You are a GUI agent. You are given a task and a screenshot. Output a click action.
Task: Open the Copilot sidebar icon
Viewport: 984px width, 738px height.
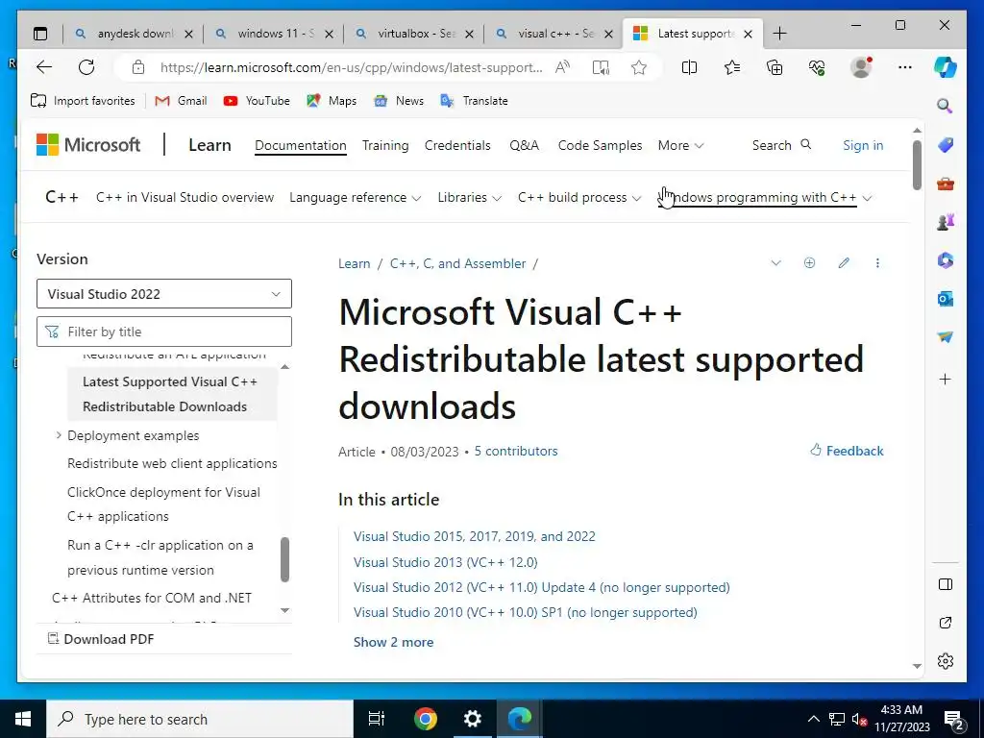click(x=946, y=67)
